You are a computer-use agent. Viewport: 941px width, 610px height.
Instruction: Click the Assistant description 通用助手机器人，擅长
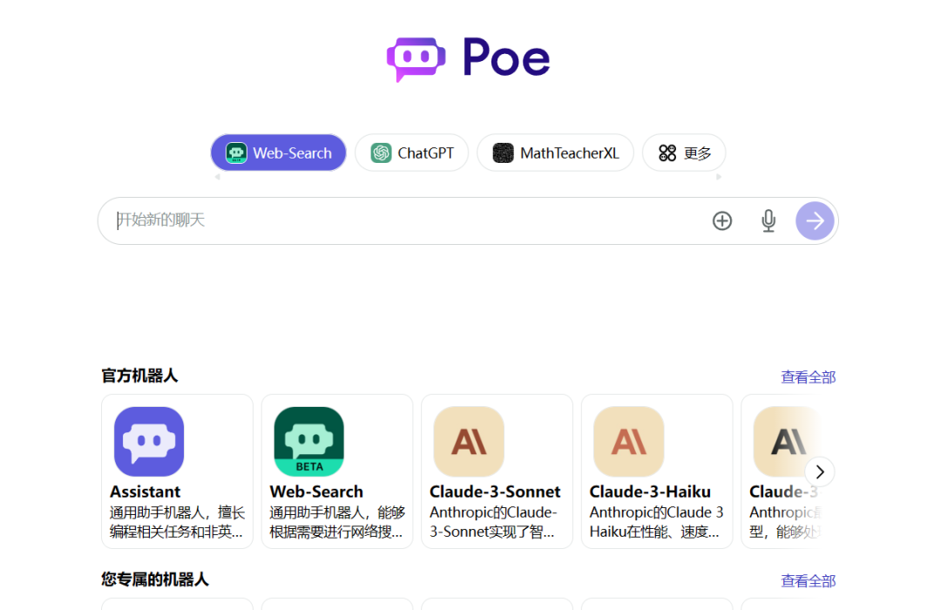[x=177, y=512]
